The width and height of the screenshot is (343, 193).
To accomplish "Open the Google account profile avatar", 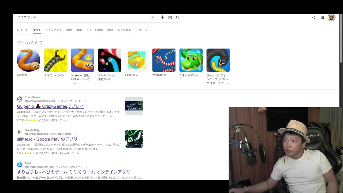I will tap(331, 17).
